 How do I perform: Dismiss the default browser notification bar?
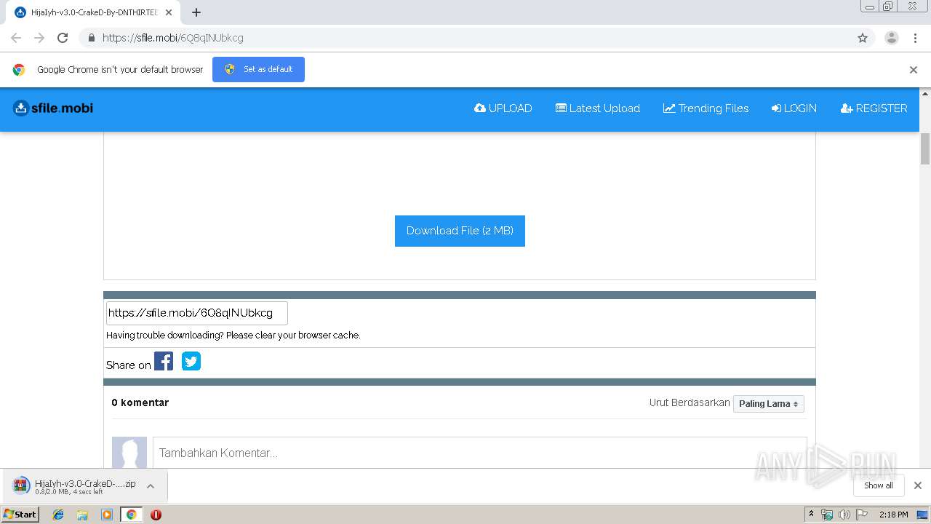(914, 70)
